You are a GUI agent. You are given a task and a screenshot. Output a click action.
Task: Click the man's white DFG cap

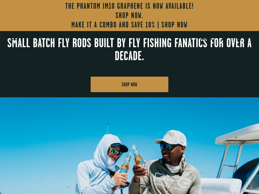[x=172, y=138]
